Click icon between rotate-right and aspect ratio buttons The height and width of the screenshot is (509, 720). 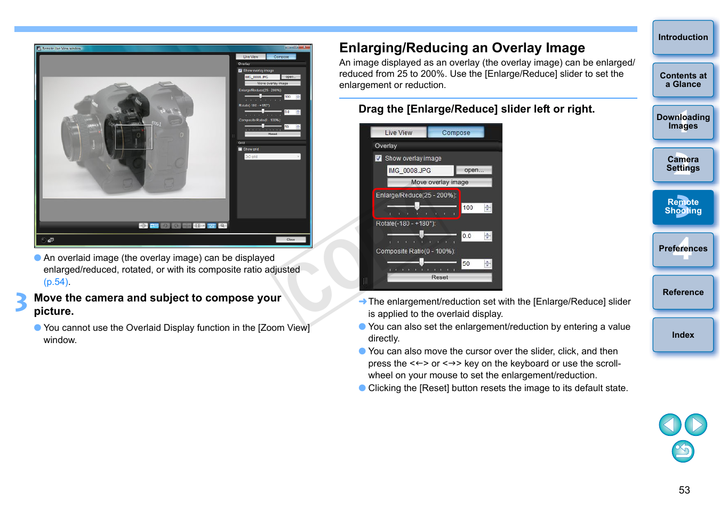(x=187, y=226)
